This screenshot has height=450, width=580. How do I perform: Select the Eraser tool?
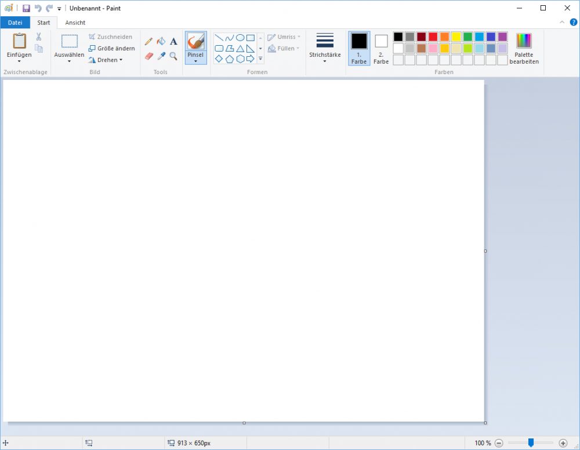coord(148,56)
